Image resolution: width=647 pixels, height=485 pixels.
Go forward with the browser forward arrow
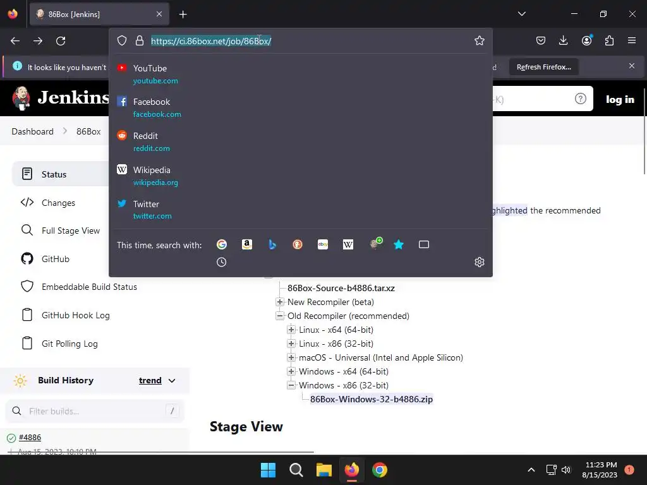(38, 41)
